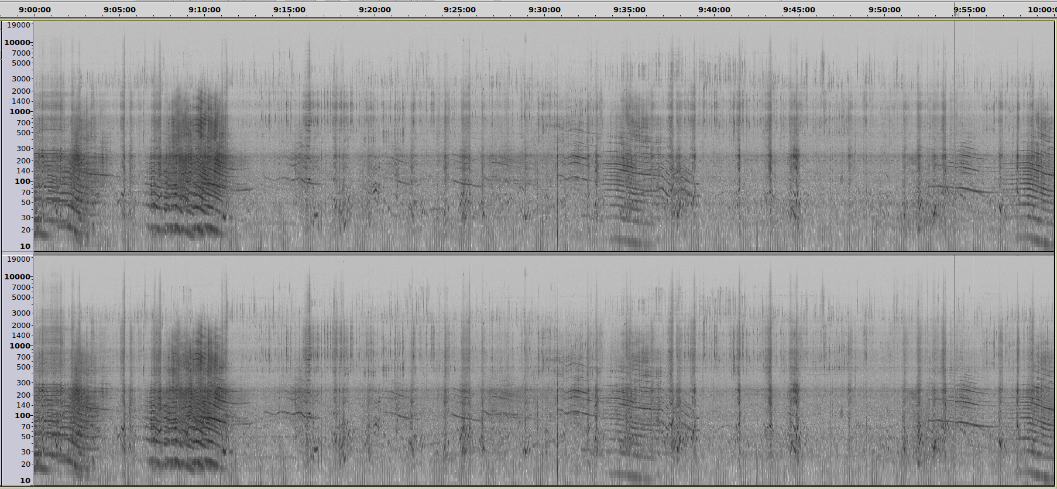
Task: Click the 9:00:00 label at timeline start
Action: [35, 10]
